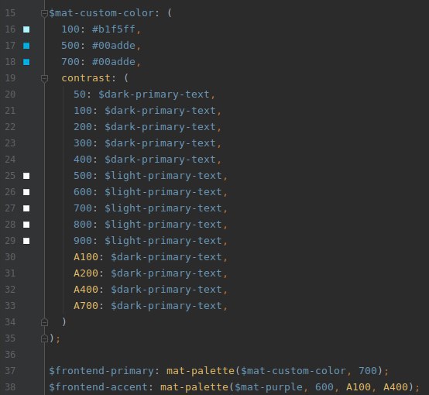This screenshot has width=429, height=395.
Task: Click the gutter color swatch on line 17
Action: coord(26,46)
